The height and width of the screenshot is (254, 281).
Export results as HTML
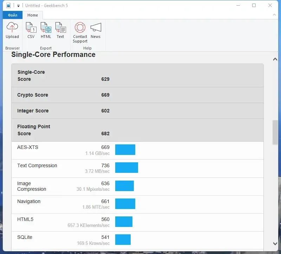point(46,30)
